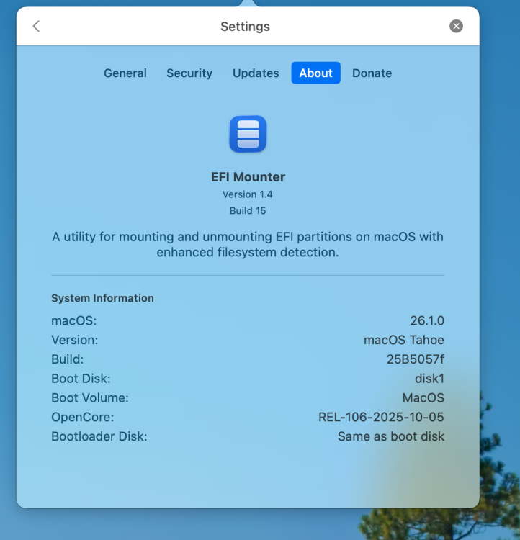Click the About tab
Viewport: 520px width, 540px height.
(315, 73)
